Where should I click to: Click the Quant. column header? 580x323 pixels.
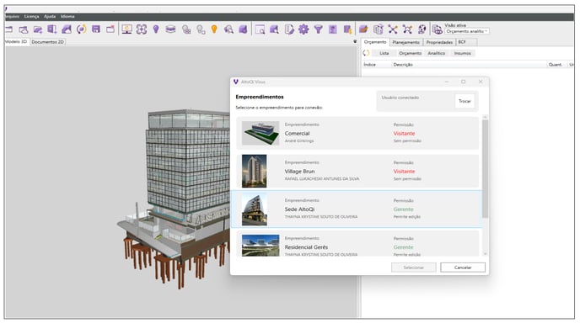556,65
